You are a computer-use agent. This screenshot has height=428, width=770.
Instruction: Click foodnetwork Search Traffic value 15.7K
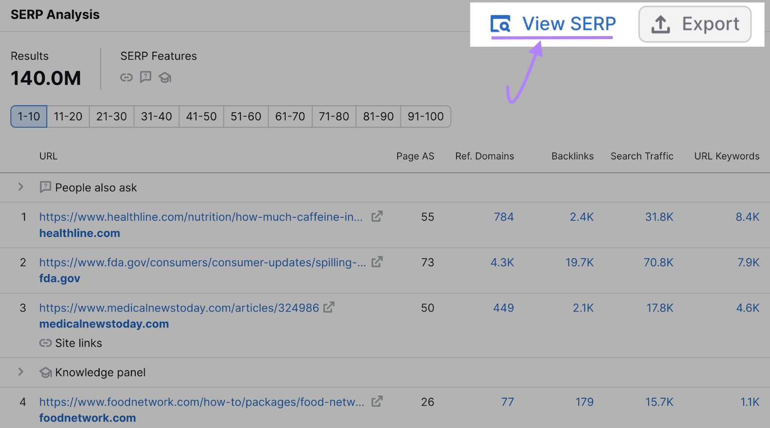[659, 402]
